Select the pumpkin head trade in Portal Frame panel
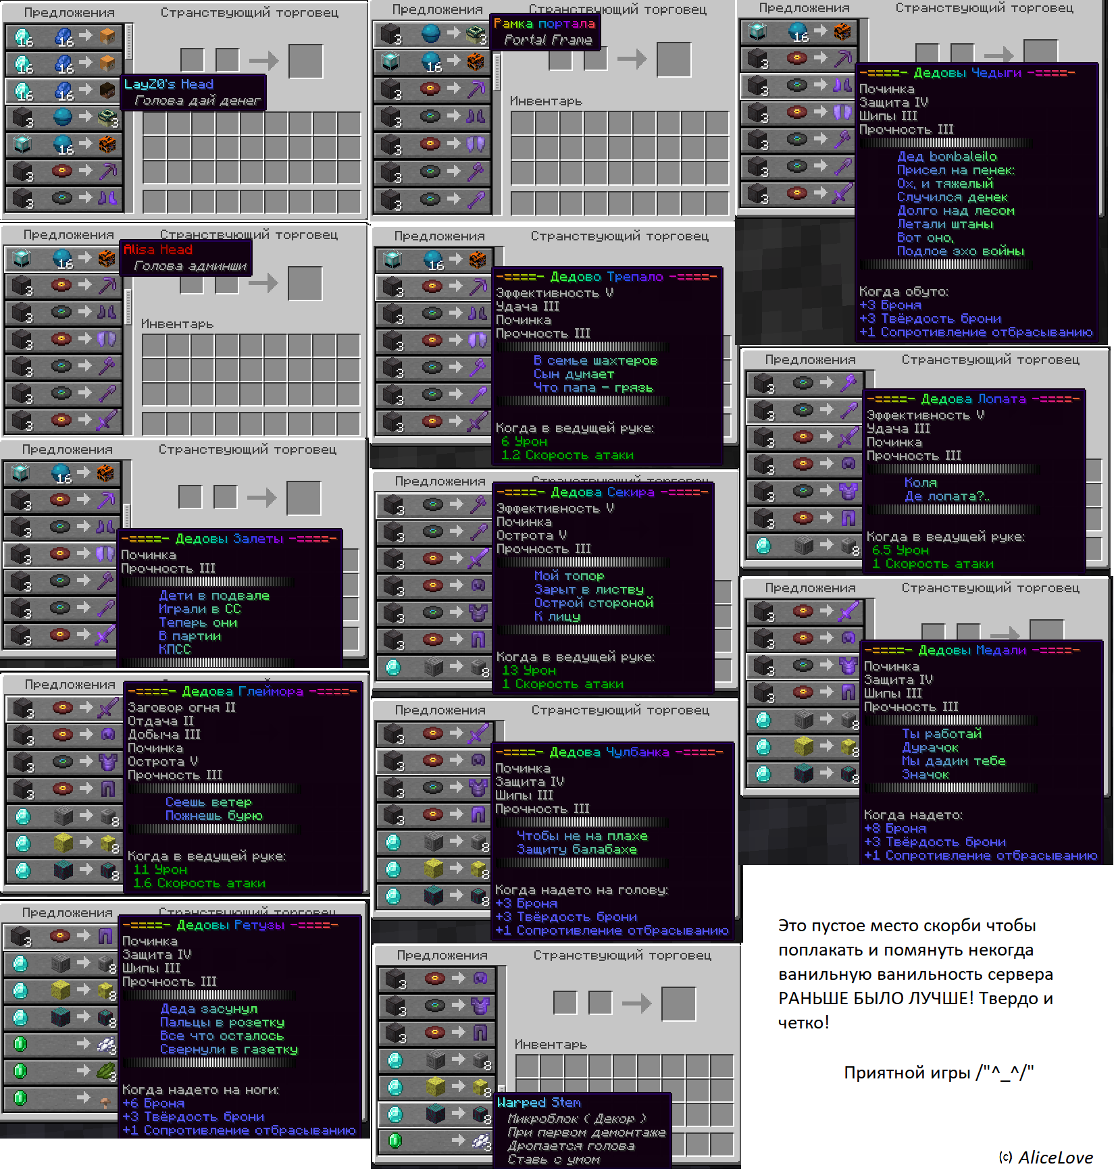1116x1175 pixels. [x=432, y=61]
